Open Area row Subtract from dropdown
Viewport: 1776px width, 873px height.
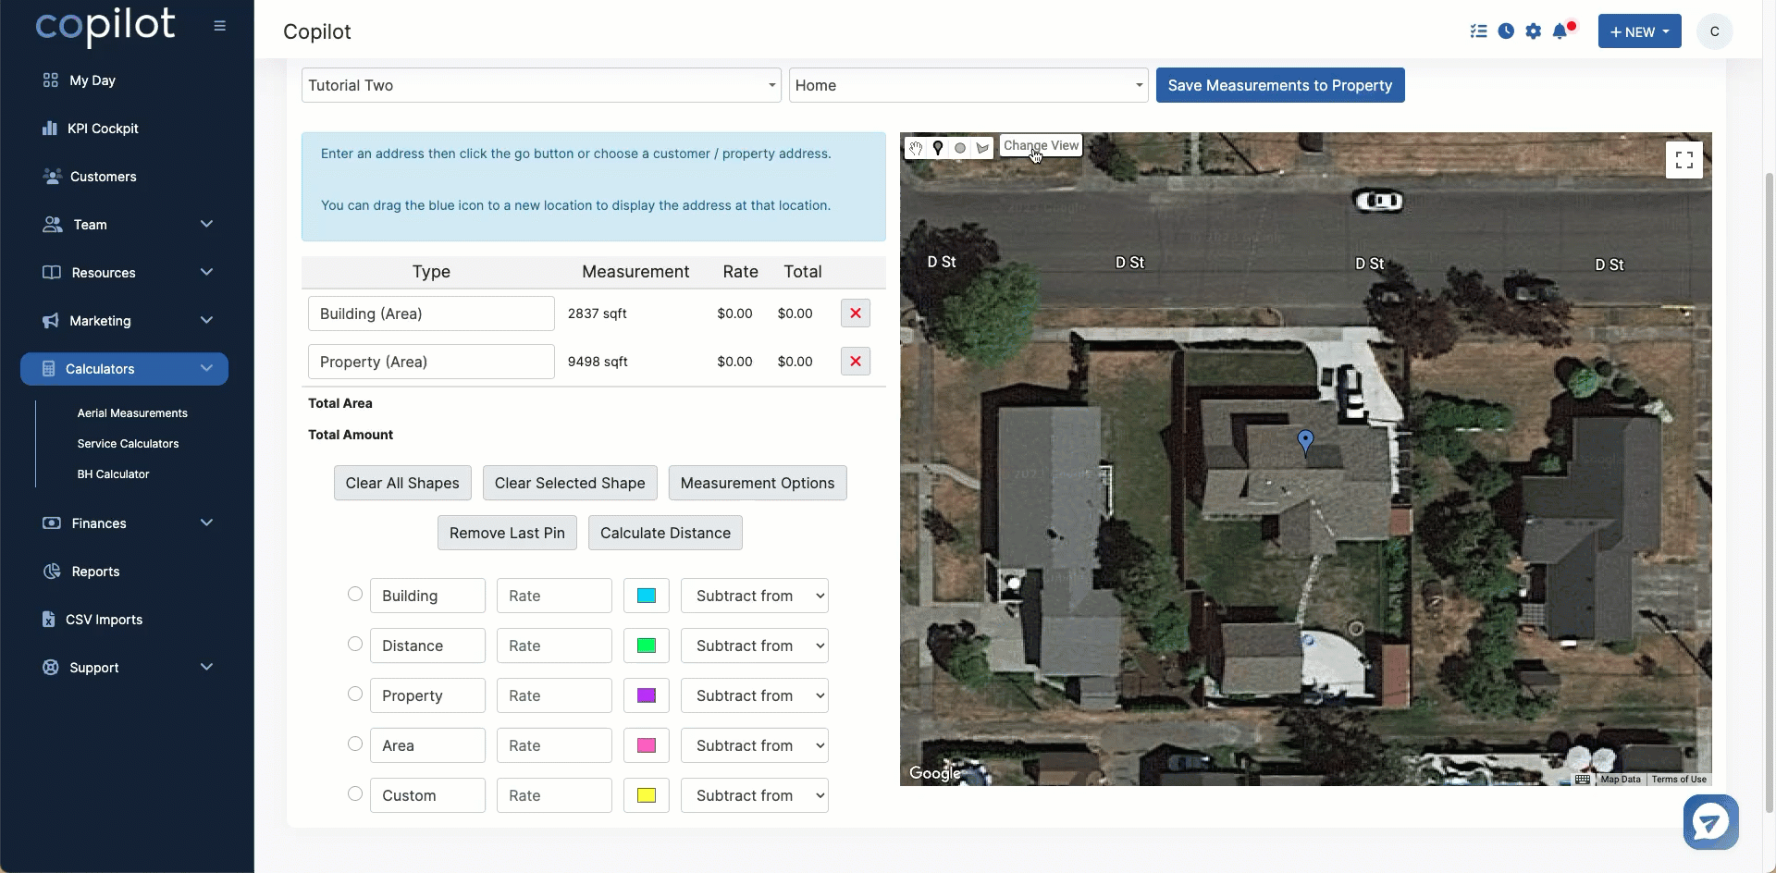point(755,745)
